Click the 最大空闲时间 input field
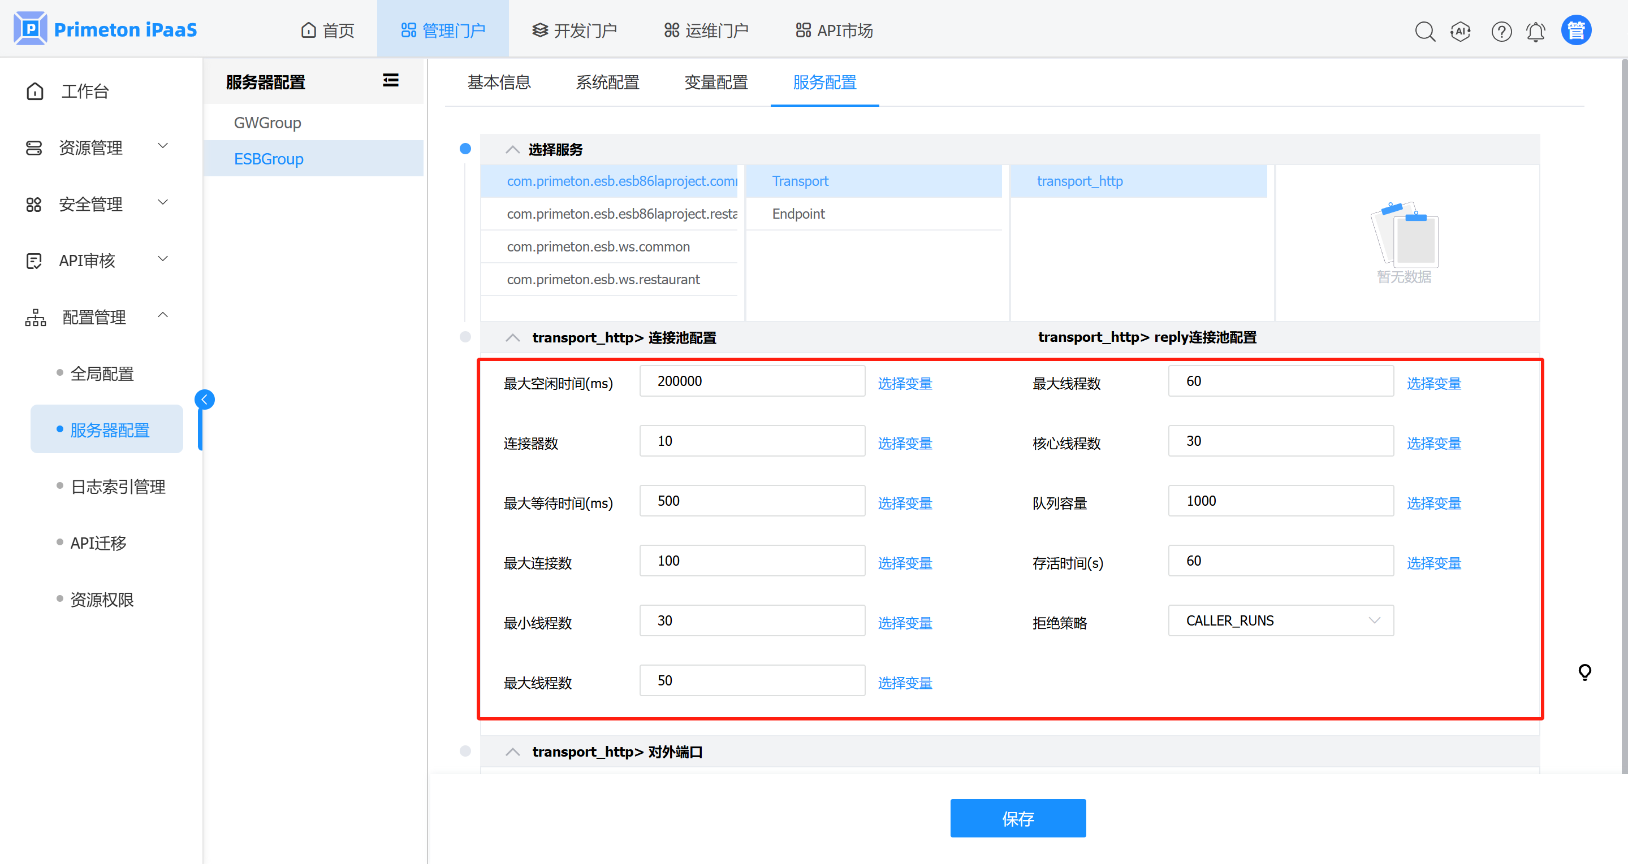This screenshot has height=864, width=1628. coord(752,381)
